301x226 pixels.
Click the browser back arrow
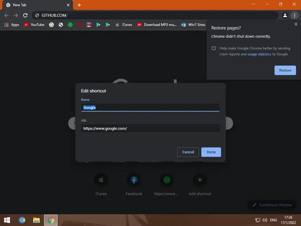tap(6, 15)
